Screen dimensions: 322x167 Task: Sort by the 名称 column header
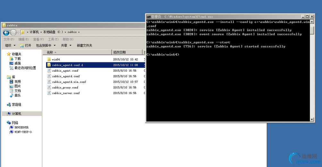point(77,52)
